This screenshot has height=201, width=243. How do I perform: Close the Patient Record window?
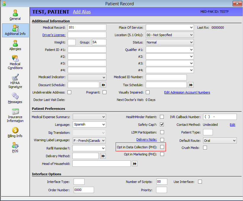tap(237, 4)
